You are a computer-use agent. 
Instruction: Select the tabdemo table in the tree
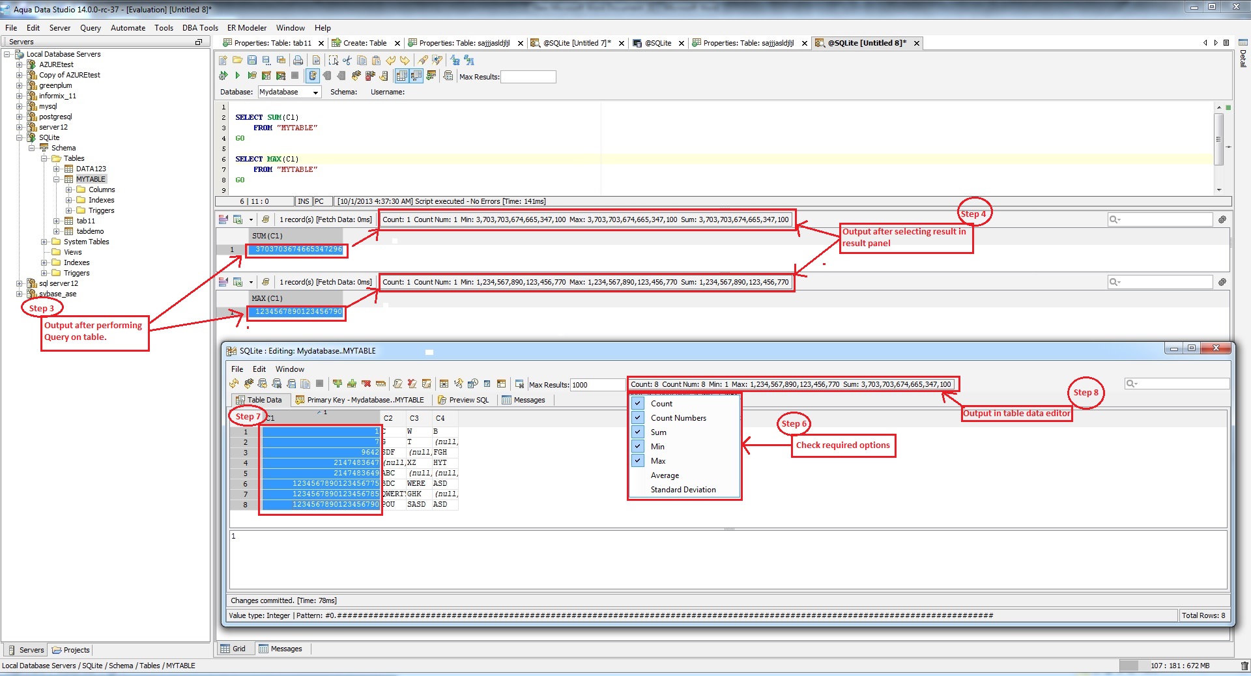[90, 231]
